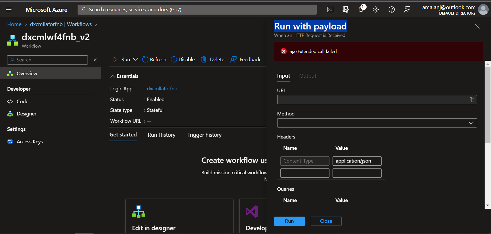This screenshot has width=491, height=234.
Task: Collapse the Essentials section
Action: 124,76
